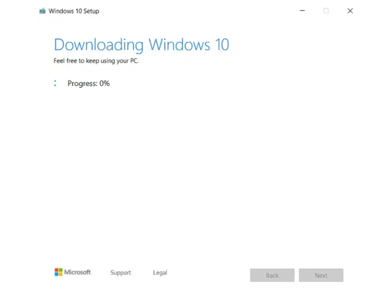Click the loading spinner beside Progress
385x299 pixels.
[55, 83]
